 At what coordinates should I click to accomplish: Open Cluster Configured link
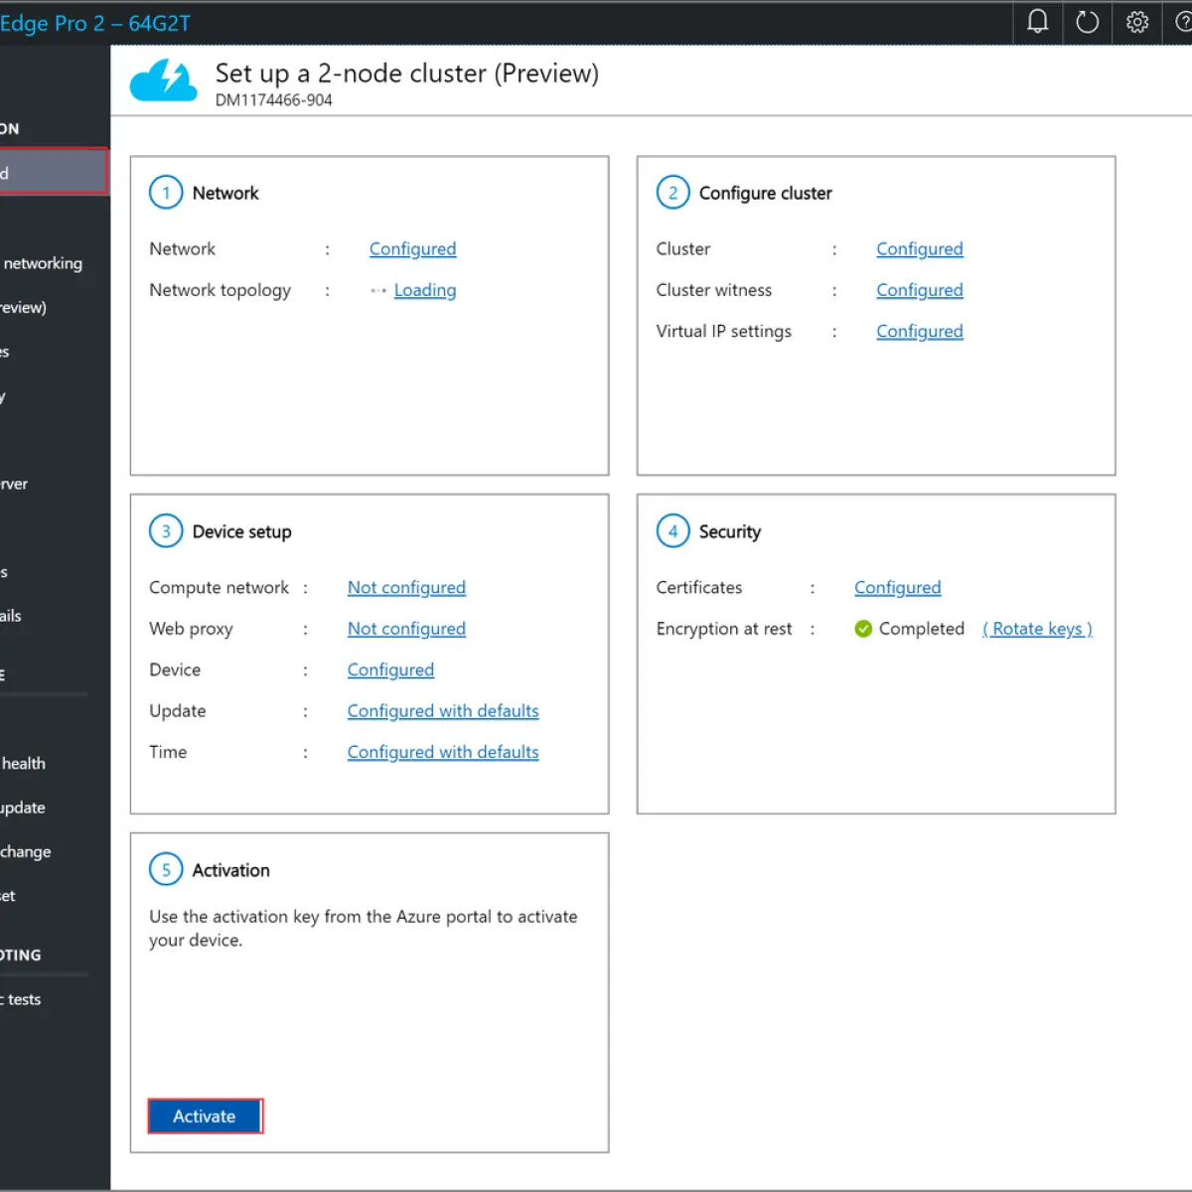[920, 249]
